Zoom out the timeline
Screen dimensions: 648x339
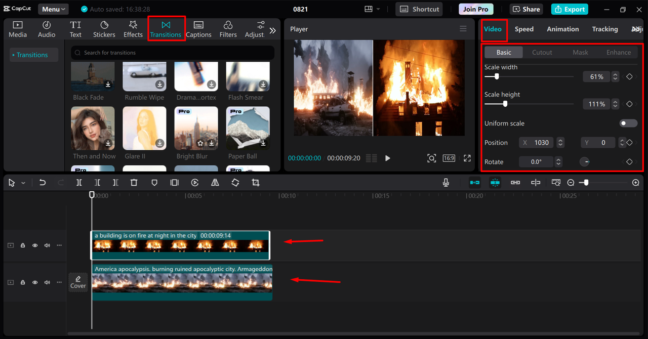pos(571,183)
